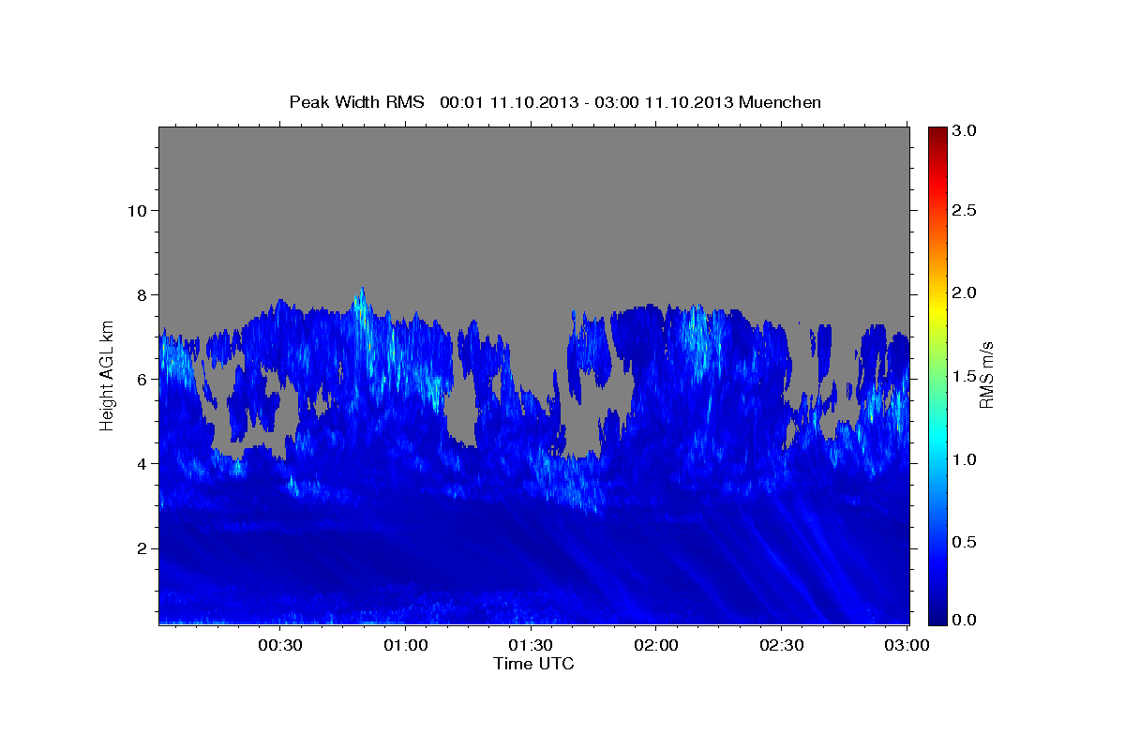Click the 03:00 time tick label
The height and width of the screenshot is (750, 1125).
907,645
